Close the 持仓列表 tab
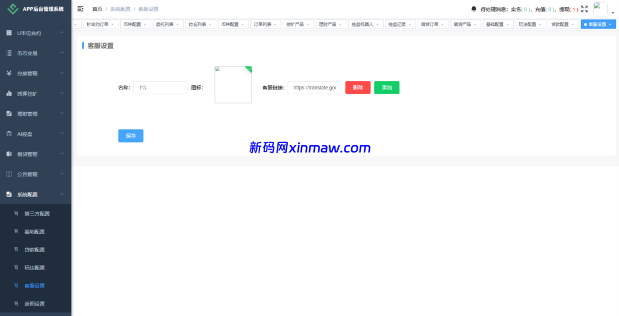The width and height of the screenshot is (619, 316). click(x=210, y=24)
